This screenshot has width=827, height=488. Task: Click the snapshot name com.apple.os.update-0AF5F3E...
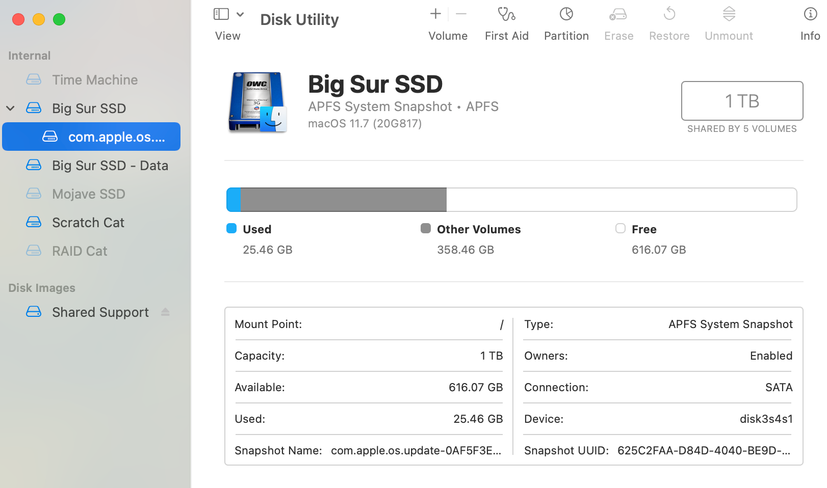416,451
